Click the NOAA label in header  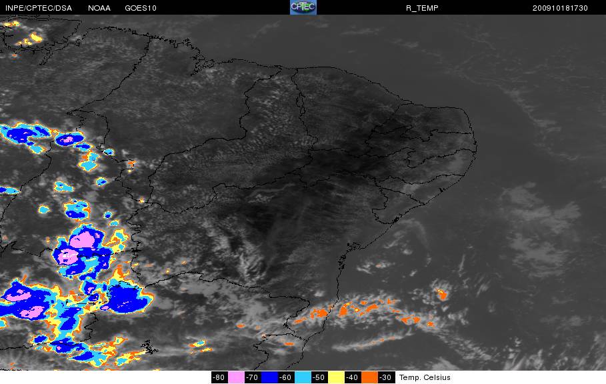tap(99, 8)
